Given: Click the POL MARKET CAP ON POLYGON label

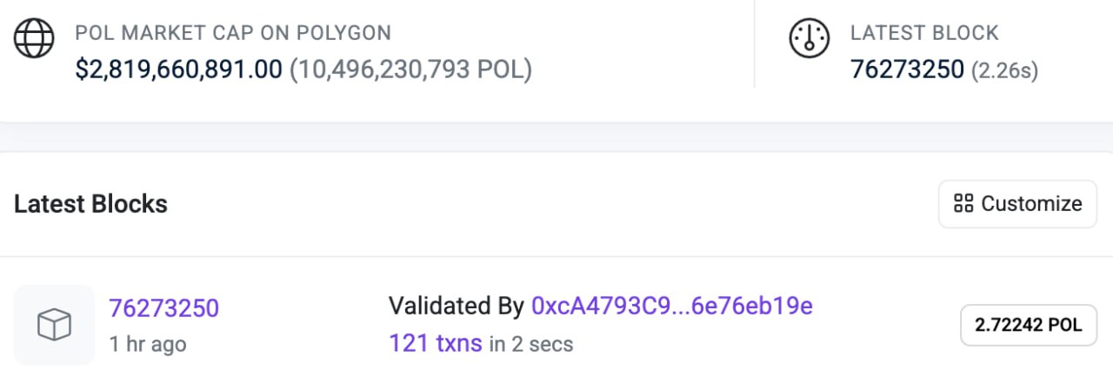Looking at the screenshot, I should coord(233,34).
